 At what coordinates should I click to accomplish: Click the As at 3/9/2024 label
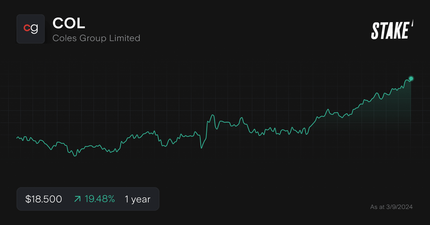391,207
